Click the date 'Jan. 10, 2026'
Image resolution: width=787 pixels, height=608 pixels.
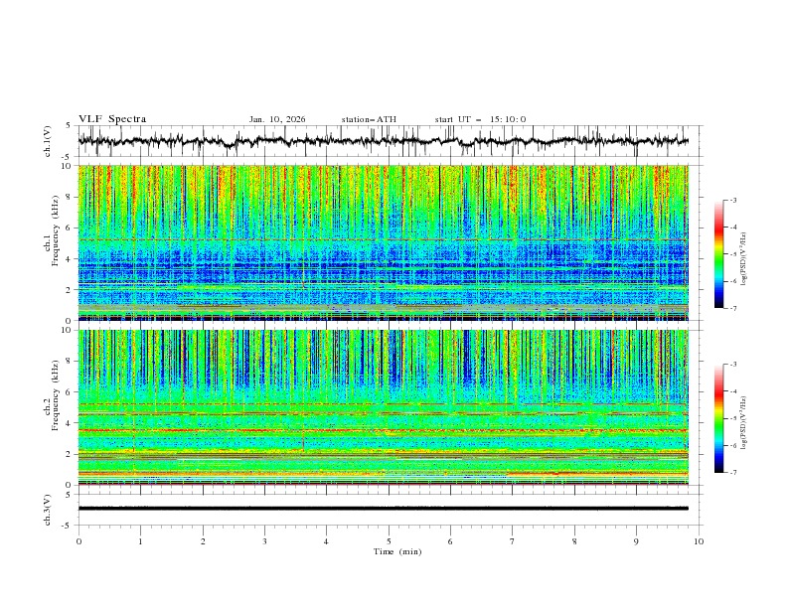277,119
